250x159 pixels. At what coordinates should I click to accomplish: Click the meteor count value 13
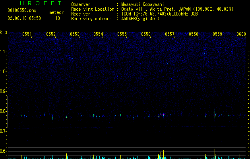tap(58, 18)
